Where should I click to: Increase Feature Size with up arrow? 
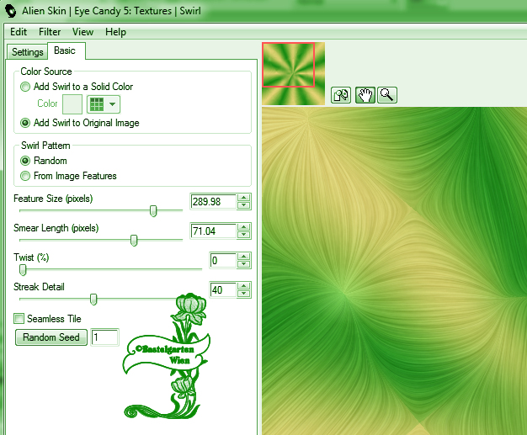pyautogui.click(x=244, y=198)
